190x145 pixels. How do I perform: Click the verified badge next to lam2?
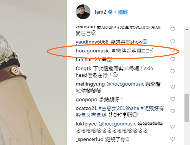pyautogui.click(x=110, y=12)
